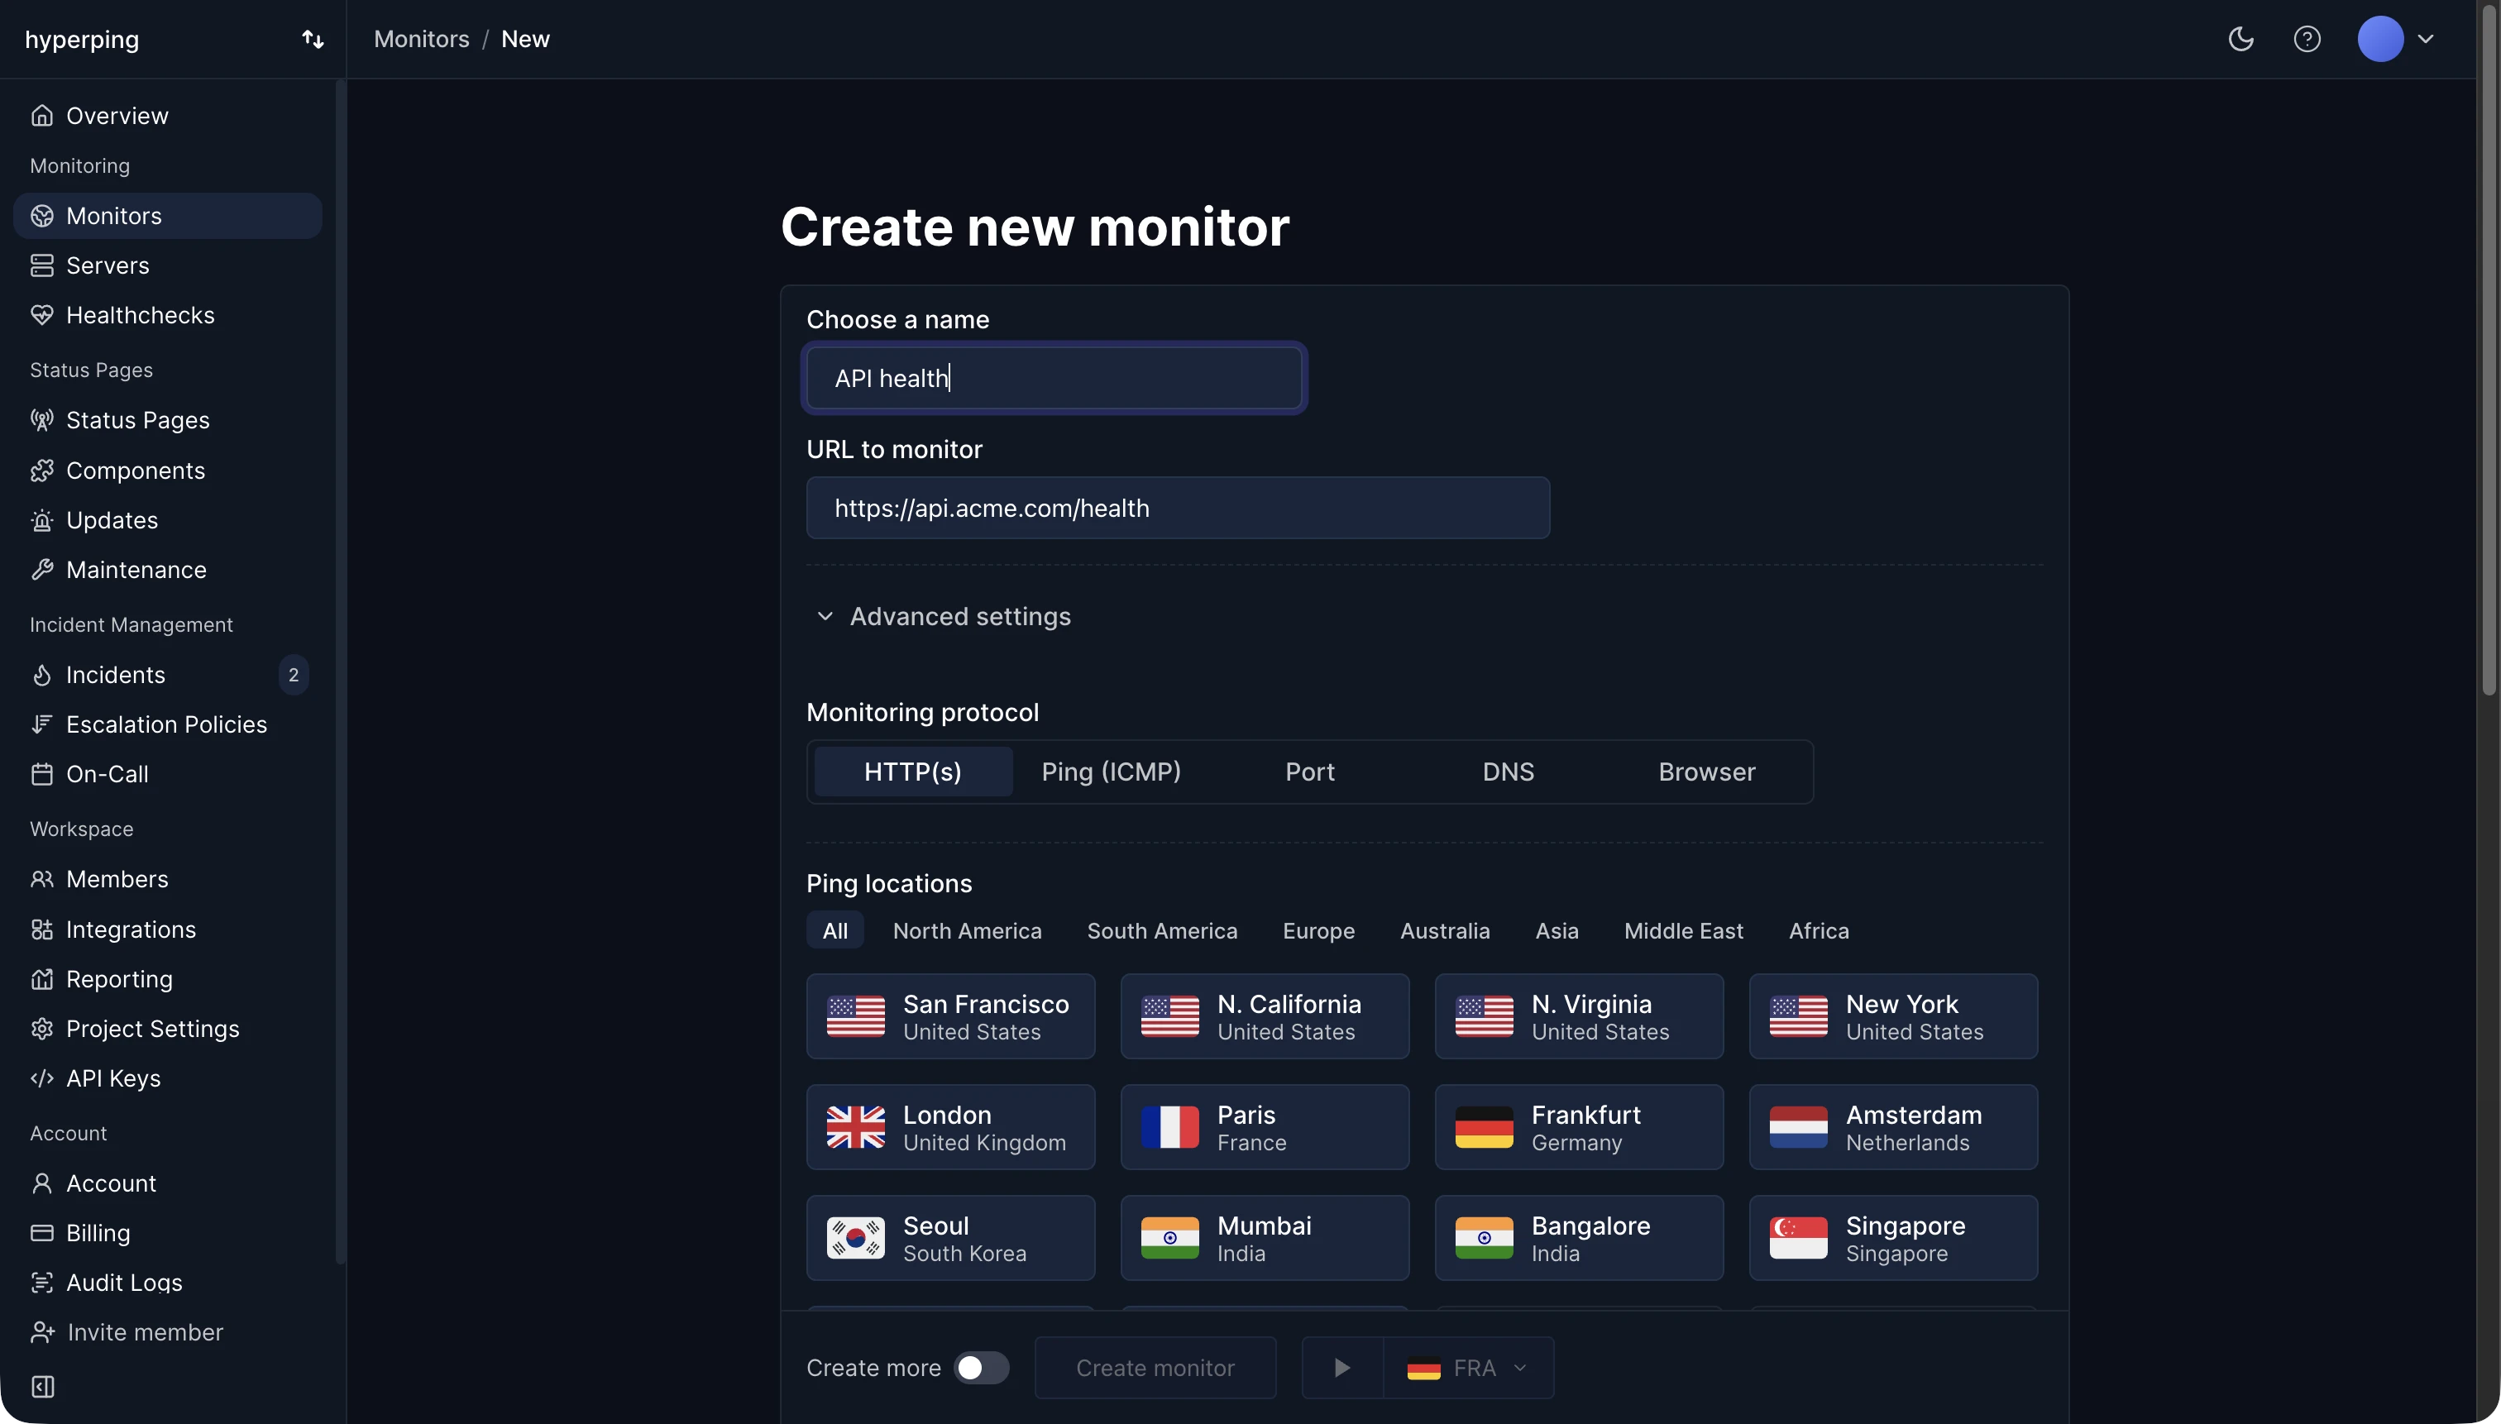Screen dimensions: 2501x1424
Task: Click the Status Pages broadcast icon
Action: pos(41,419)
